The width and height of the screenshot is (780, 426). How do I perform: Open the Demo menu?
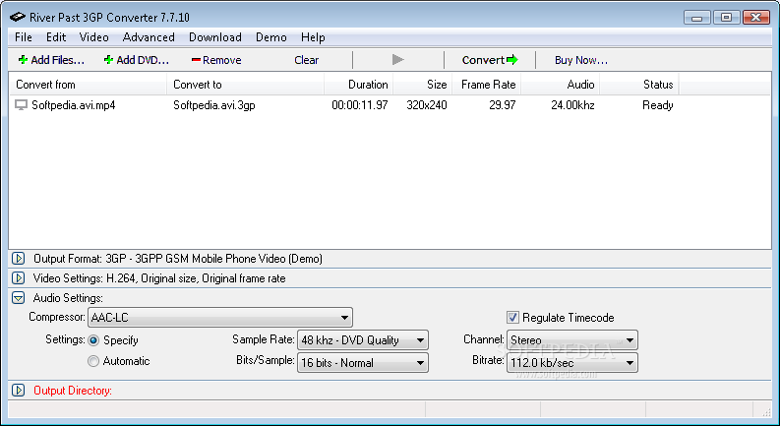tap(271, 37)
